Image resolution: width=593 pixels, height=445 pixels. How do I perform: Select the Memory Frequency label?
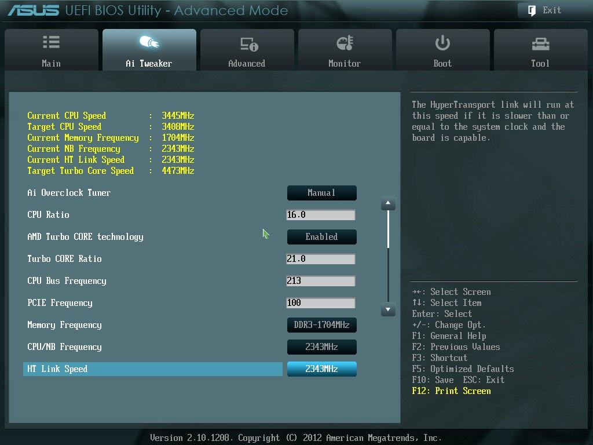[x=65, y=325]
